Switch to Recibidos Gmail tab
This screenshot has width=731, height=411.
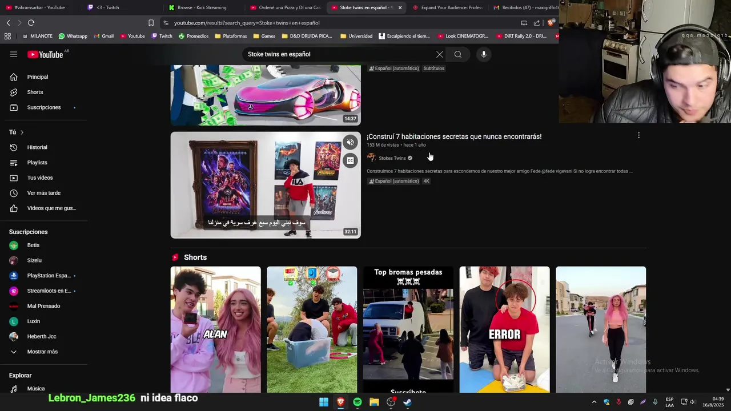click(x=525, y=7)
